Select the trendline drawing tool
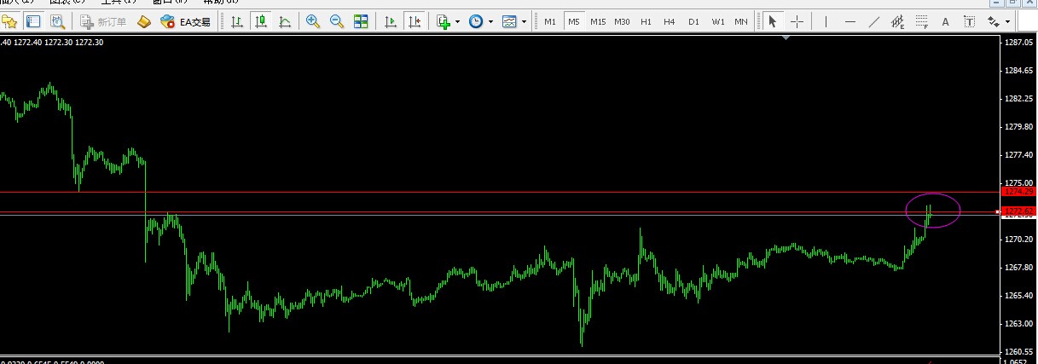The height and width of the screenshot is (364, 1038). pos(873,21)
